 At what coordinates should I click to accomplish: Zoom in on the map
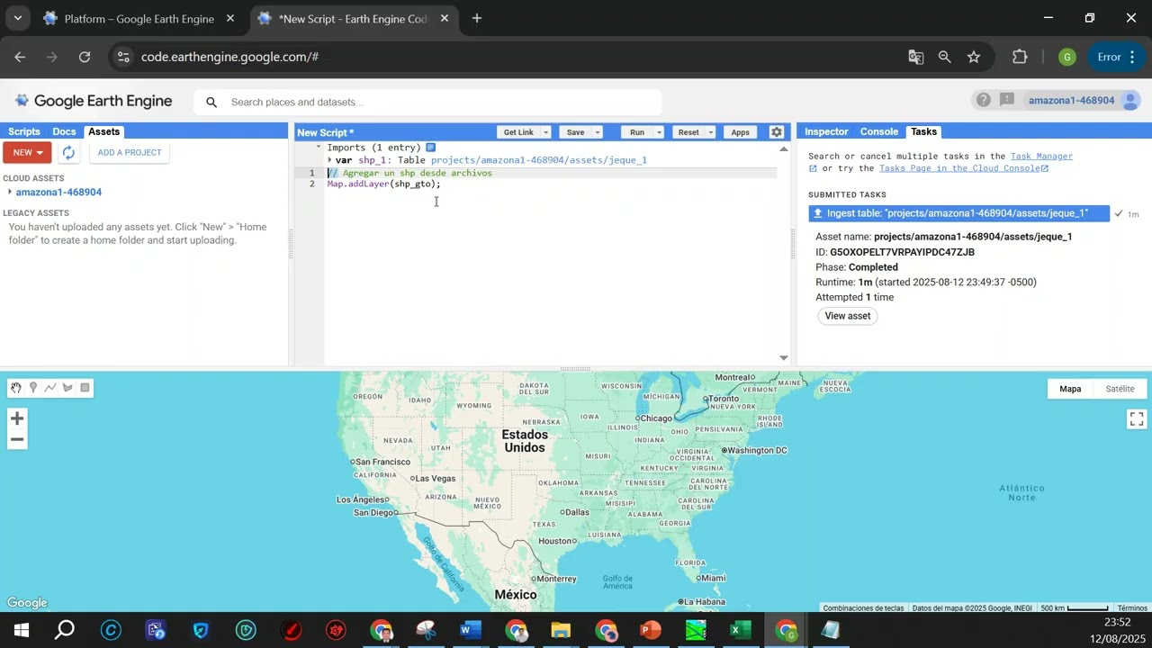(x=17, y=418)
